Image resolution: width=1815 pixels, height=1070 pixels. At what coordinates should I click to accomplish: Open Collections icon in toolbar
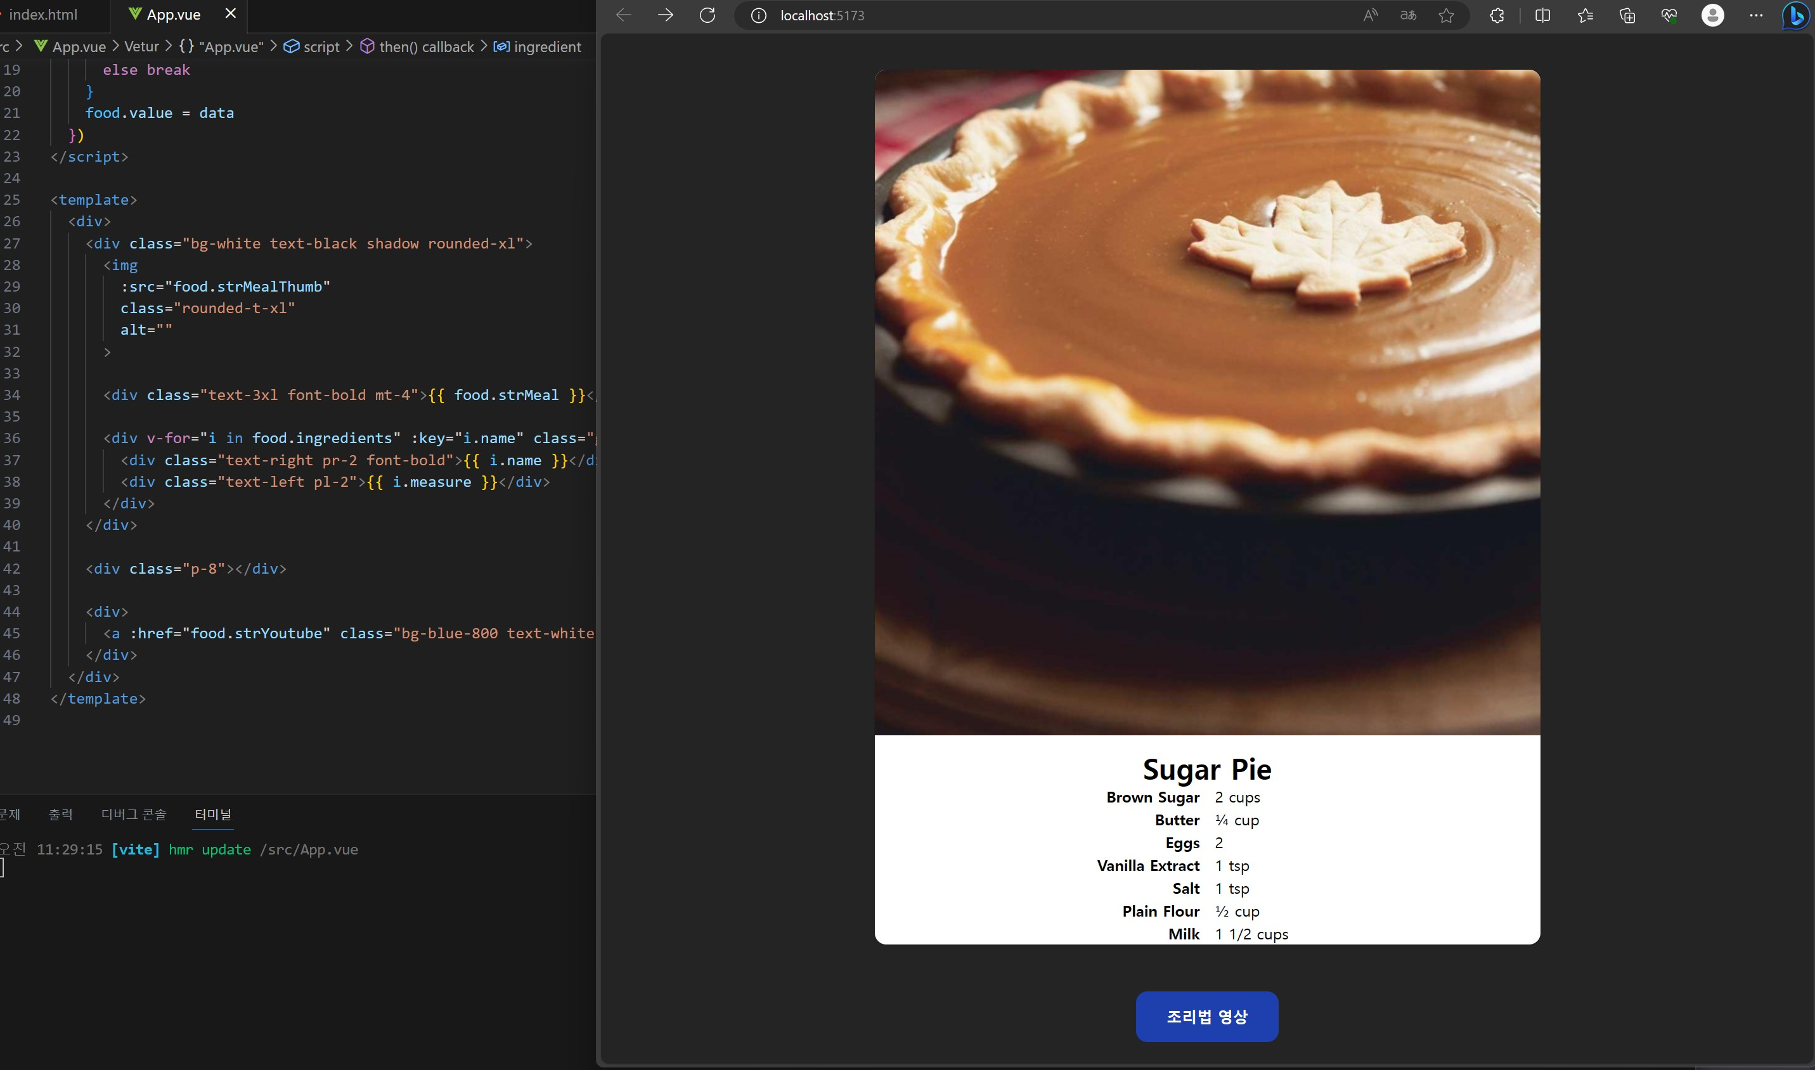point(1627,15)
